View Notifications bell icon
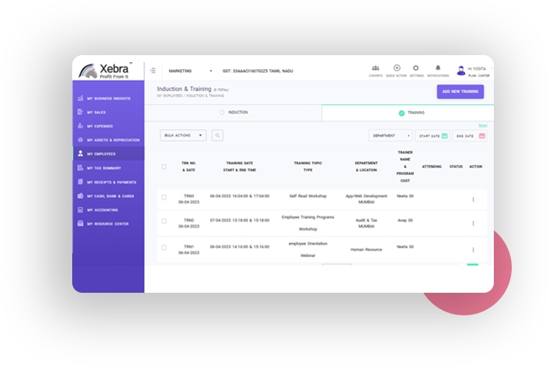Viewport: 549px width, 365px height. [x=438, y=69]
